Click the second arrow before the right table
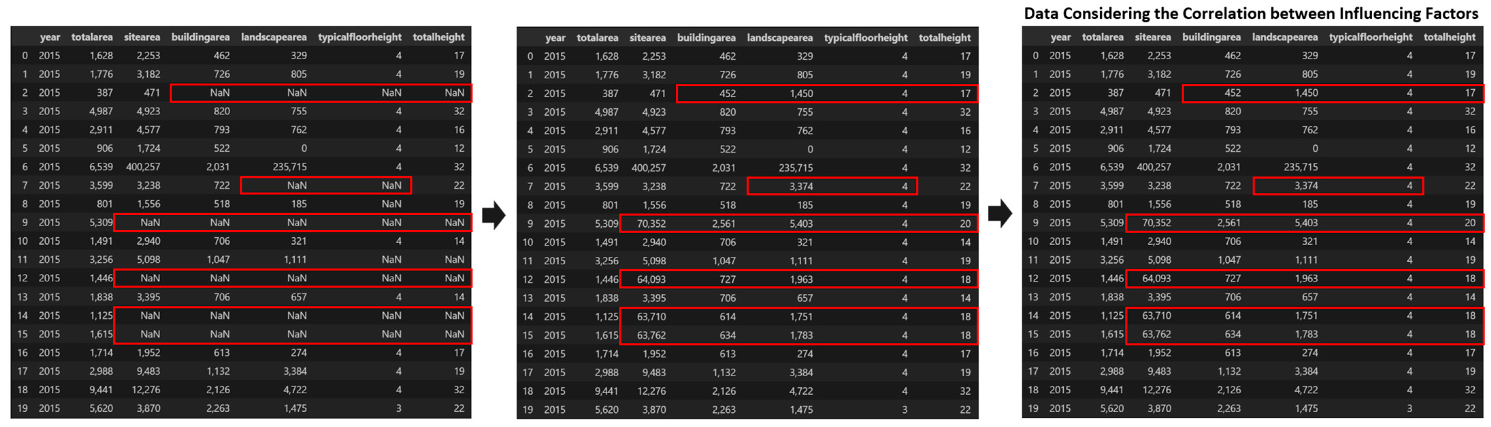Screen dimensions: 1491x427 pyautogui.click(x=1000, y=214)
